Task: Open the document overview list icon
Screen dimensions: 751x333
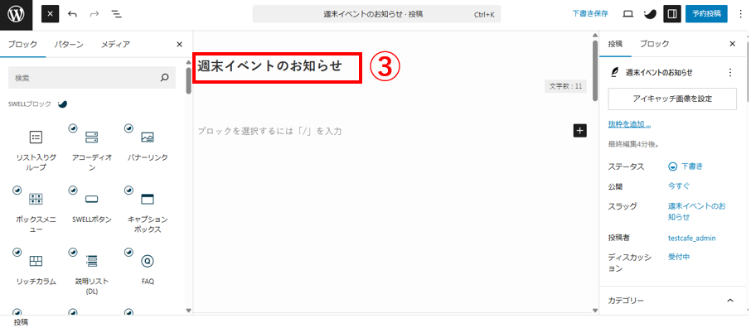Action: click(116, 14)
